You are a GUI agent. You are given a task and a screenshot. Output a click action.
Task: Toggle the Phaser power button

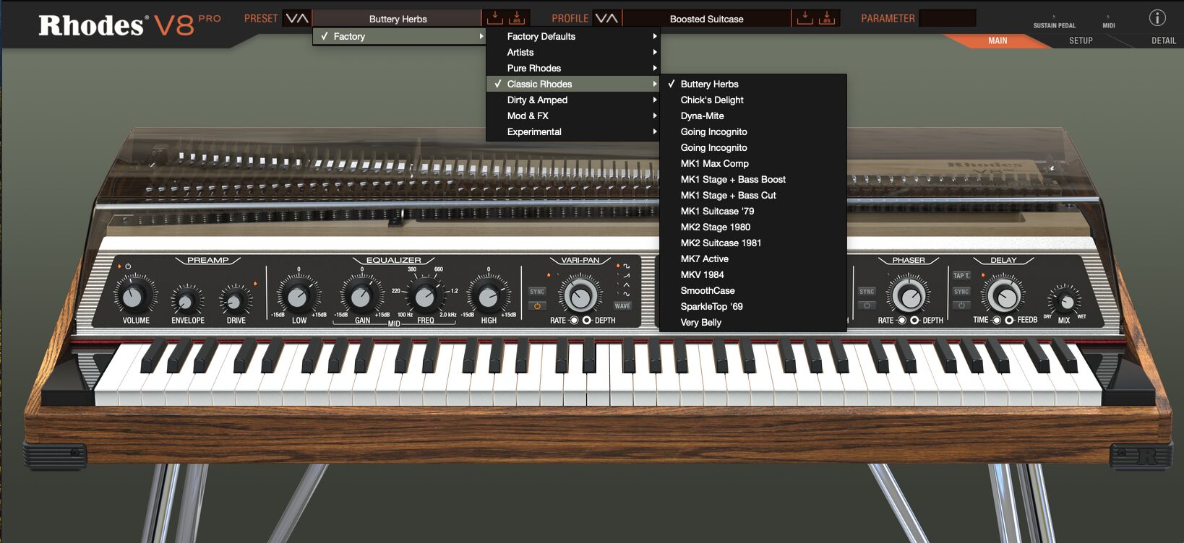coord(867,305)
